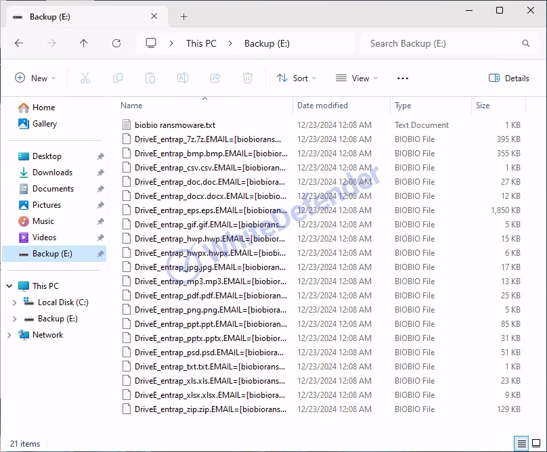Screen dimensions: 547x452
Task: Select the Backup (E:) window tab
Action: point(87,17)
